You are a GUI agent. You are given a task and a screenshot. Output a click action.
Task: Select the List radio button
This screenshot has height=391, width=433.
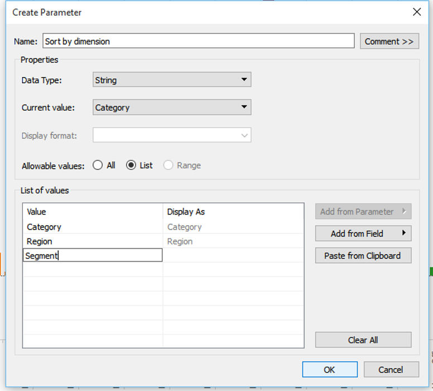pos(131,165)
